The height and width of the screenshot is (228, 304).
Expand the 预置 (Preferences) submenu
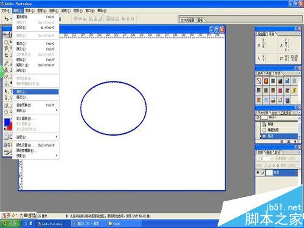point(35,156)
